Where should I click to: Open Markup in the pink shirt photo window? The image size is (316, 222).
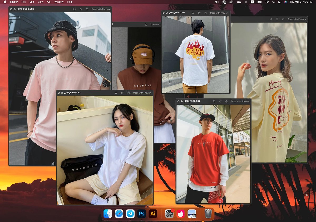point(75,9)
